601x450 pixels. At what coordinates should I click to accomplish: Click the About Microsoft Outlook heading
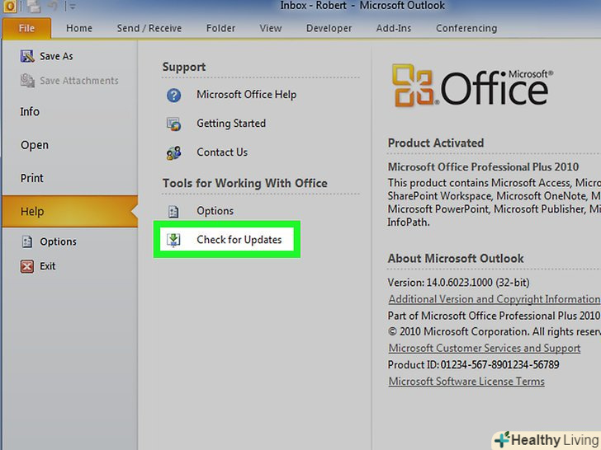[456, 259]
